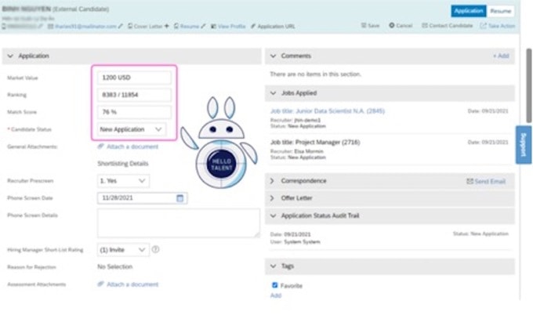Open Junior Data Scientist N.A. job link
Image resolution: width=533 pixels, height=315 pixels.
[x=328, y=110]
